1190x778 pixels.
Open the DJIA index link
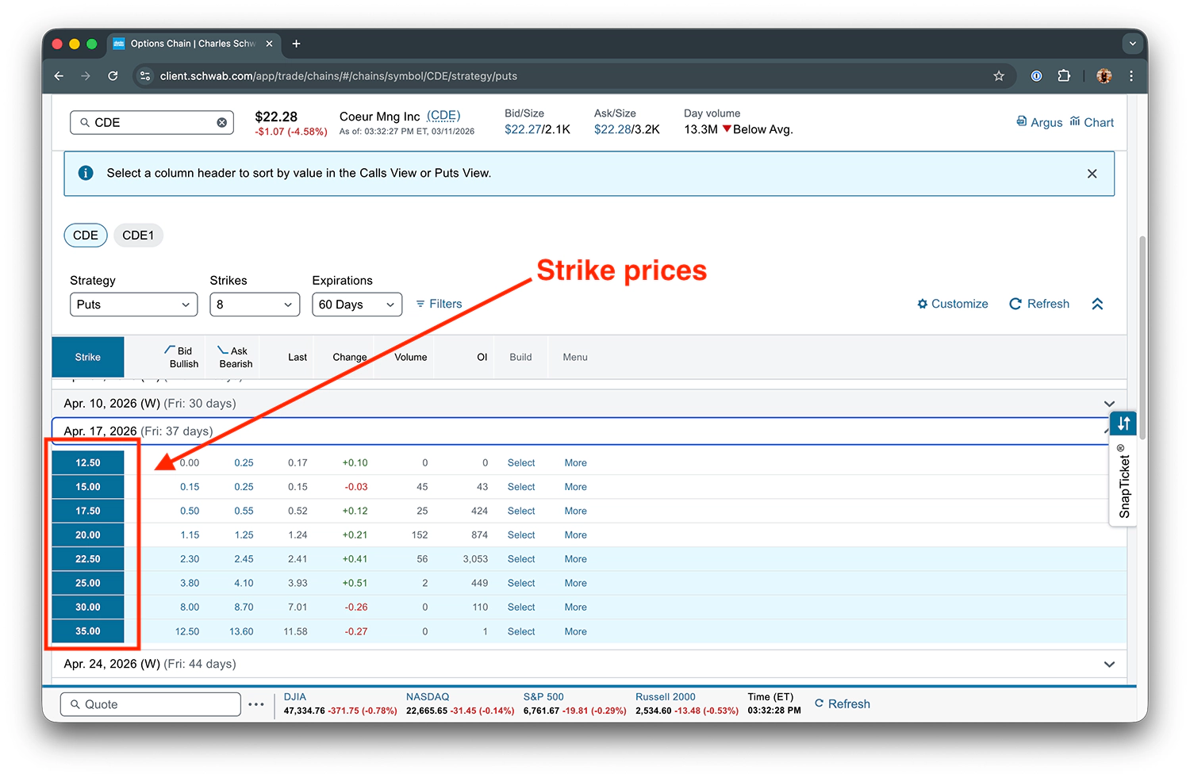pos(295,697)
